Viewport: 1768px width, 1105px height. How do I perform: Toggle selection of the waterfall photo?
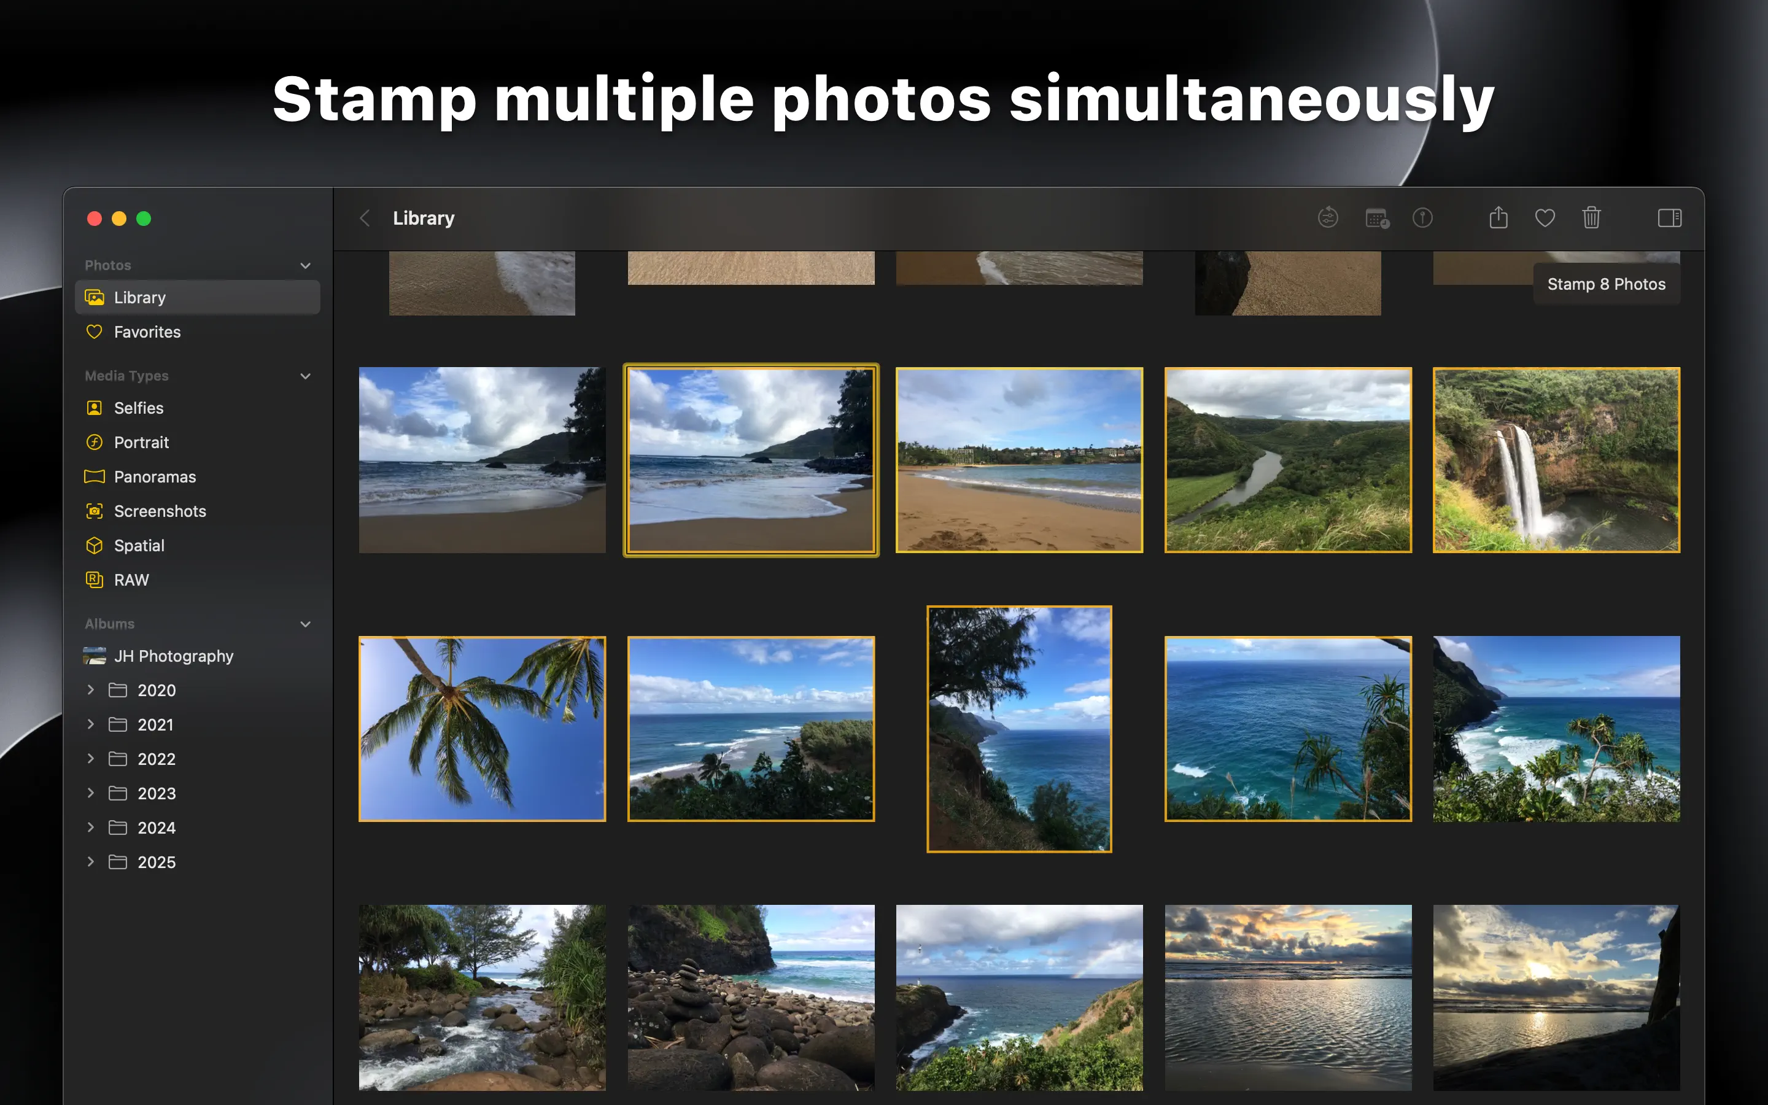(1556, 460)
